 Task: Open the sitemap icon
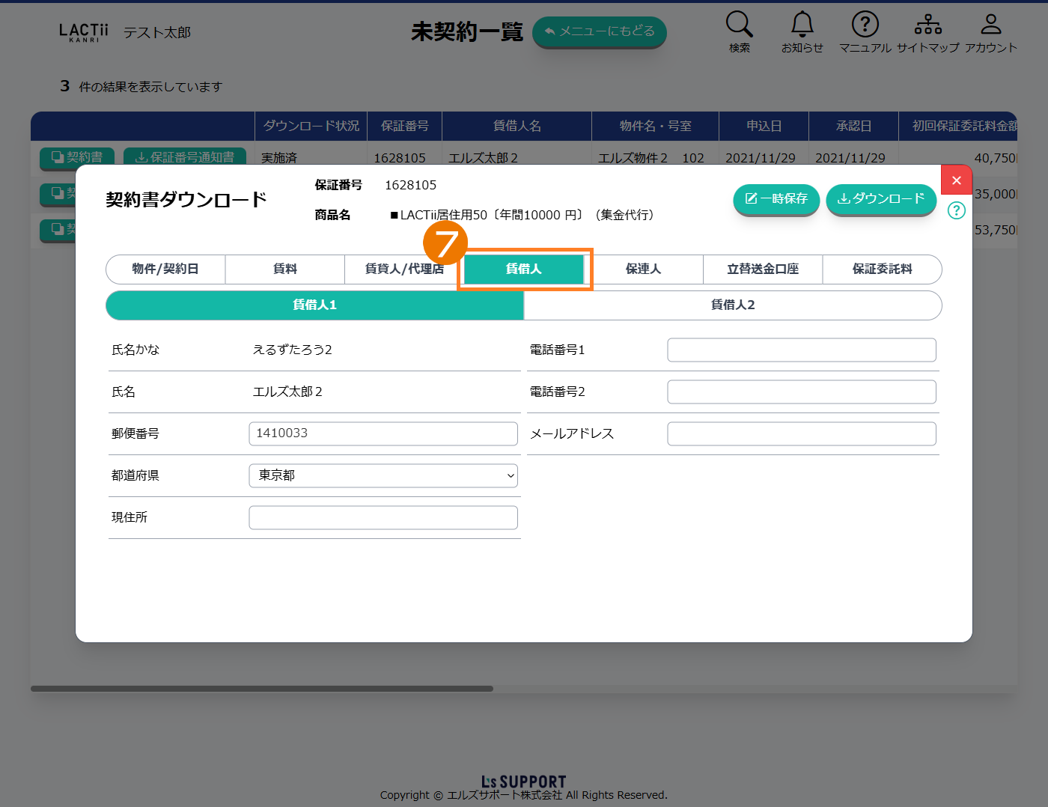[927, 25]
